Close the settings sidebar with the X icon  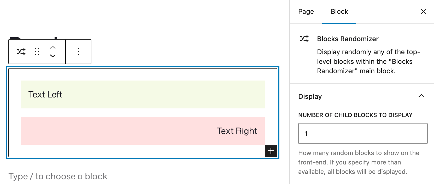(x=423, y=11)
